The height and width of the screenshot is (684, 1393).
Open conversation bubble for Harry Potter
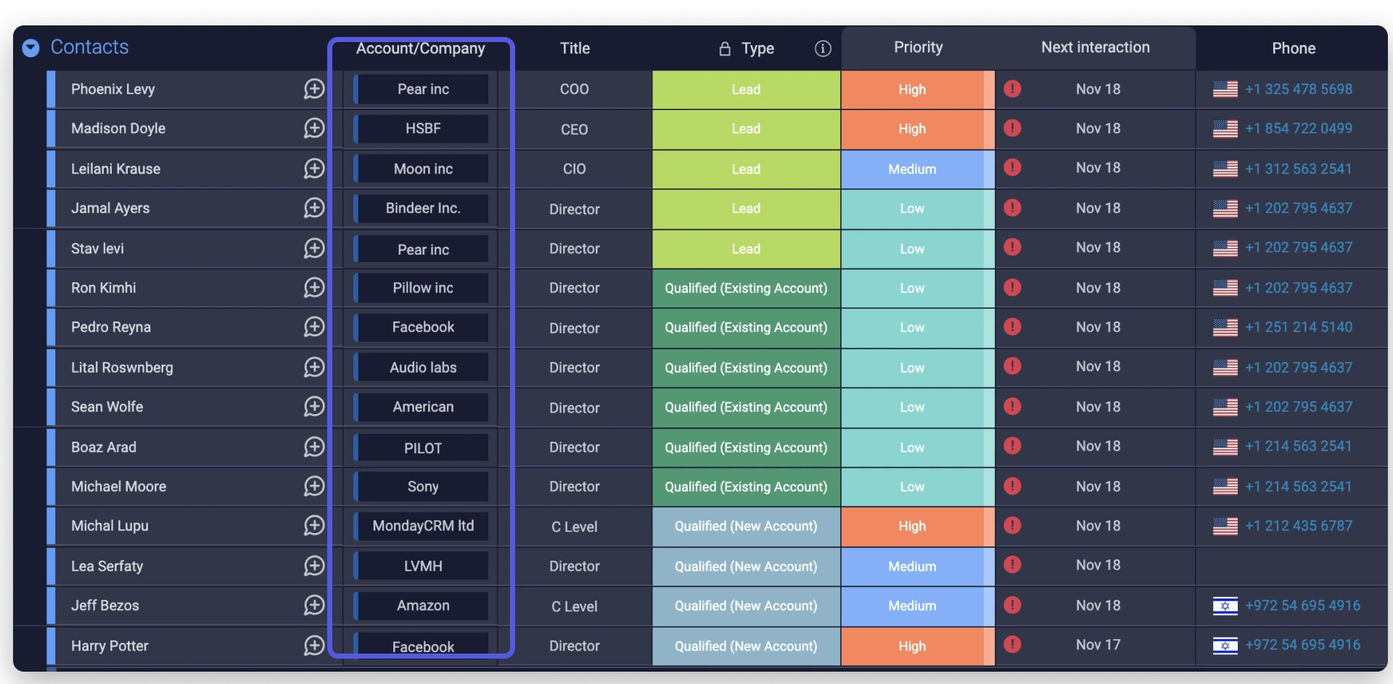313,645
